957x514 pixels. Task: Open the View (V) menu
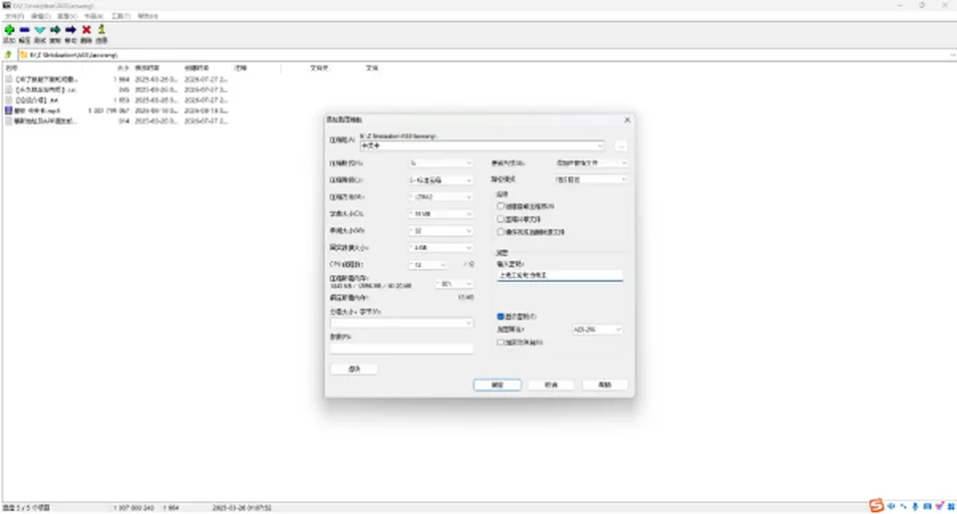[x=67, y=16]
